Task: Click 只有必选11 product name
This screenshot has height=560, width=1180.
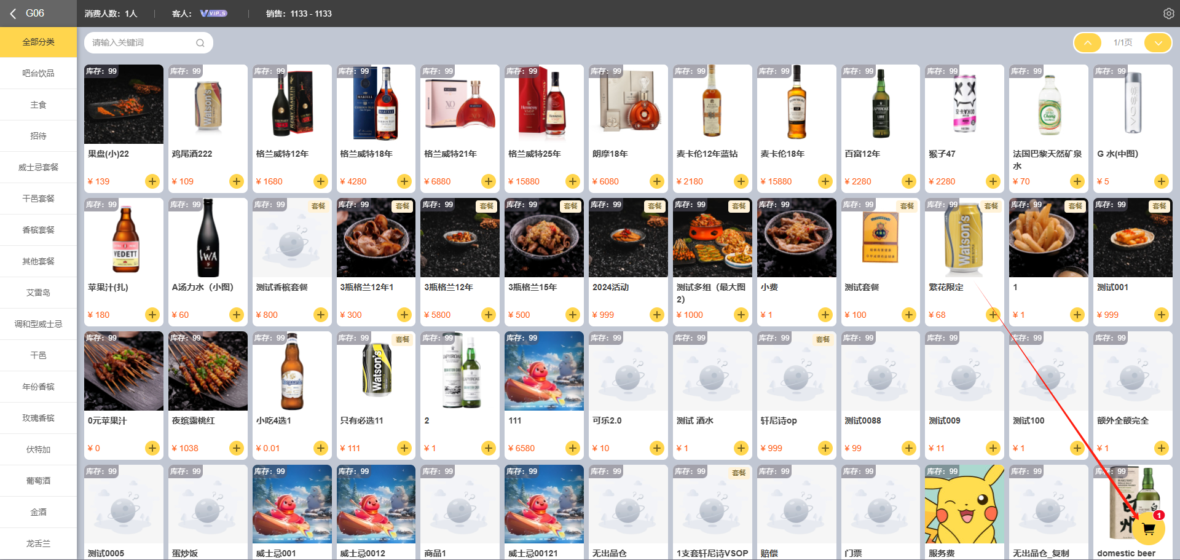Action: [361, 420]
